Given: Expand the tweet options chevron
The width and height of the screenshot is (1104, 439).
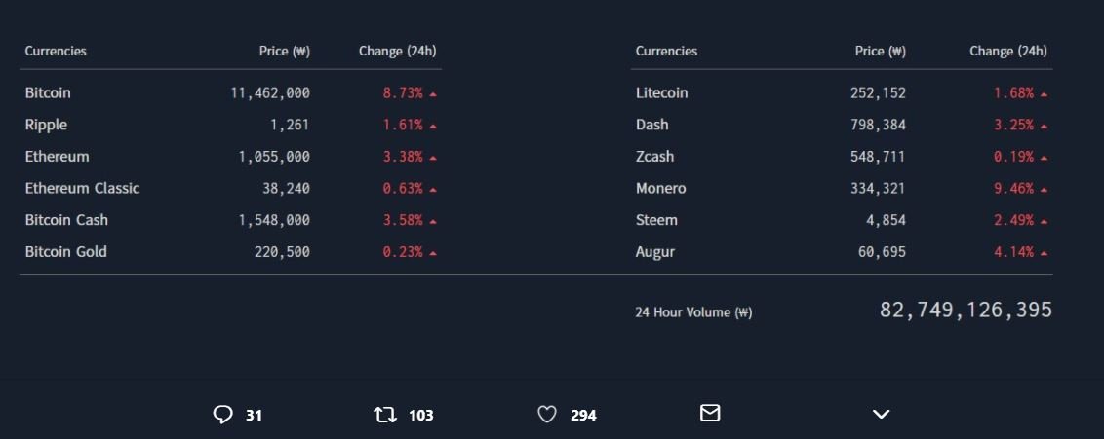Looking at the screenshot, I should coord(882,415).
